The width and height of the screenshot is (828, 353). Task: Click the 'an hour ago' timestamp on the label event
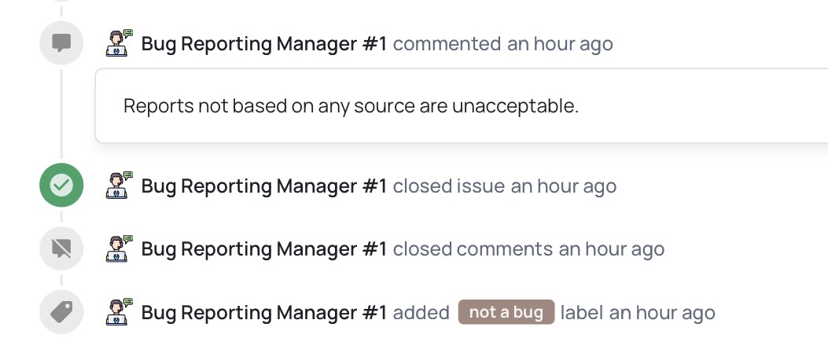662,314
